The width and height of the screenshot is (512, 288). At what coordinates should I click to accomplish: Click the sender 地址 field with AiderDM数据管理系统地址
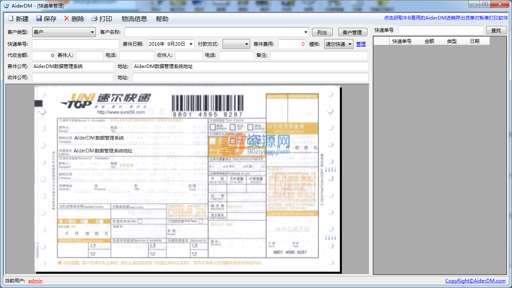250,66
